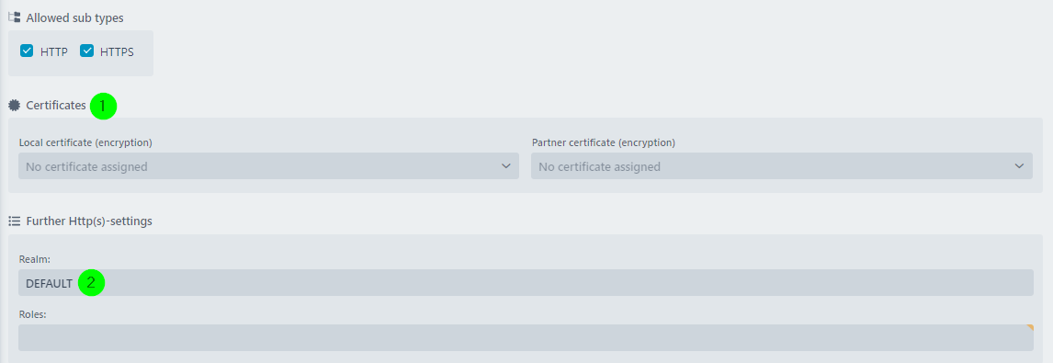Click green annotation marker number 1

pos(104,107)
